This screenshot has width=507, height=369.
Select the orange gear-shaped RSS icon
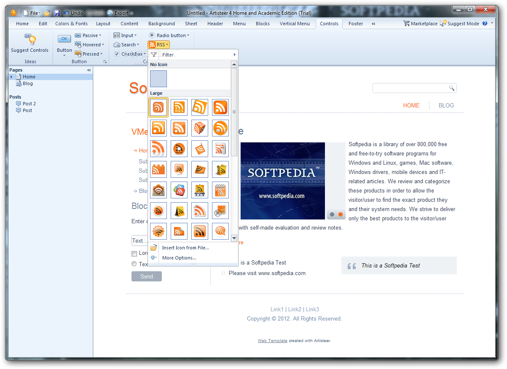[158, 231]
